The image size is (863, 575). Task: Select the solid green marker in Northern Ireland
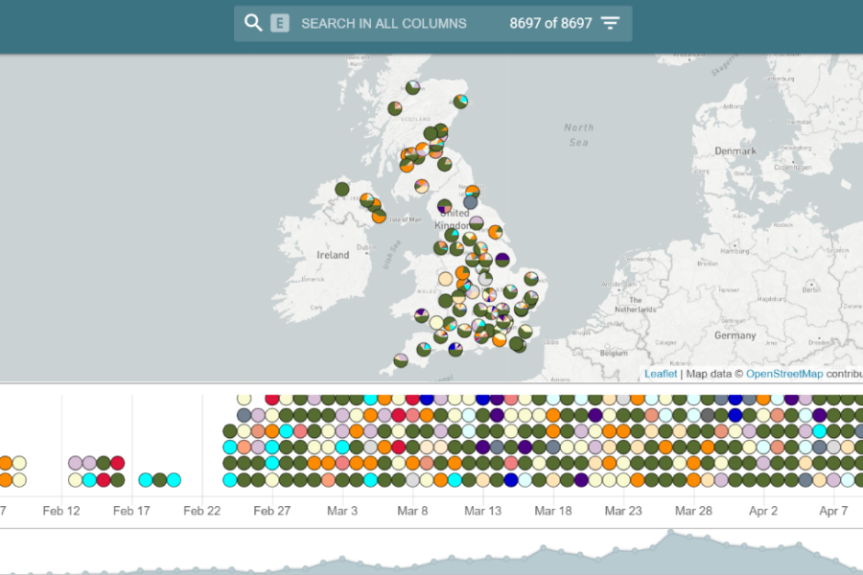(342, 189)
